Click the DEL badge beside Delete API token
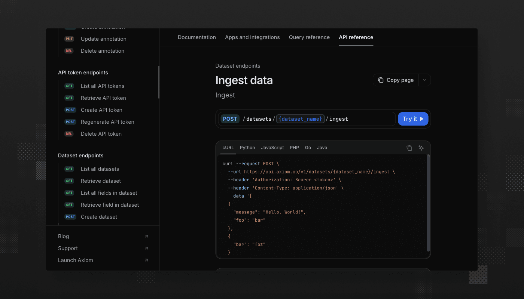The height and width of the screenshot is (299, 524). coord(69,133)
